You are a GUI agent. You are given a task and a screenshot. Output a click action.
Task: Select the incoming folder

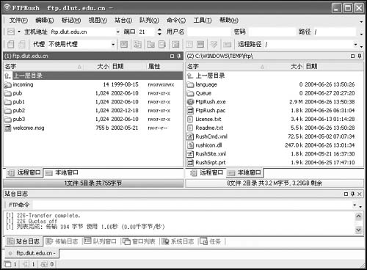pyautogui.click(x=23, y=84)
